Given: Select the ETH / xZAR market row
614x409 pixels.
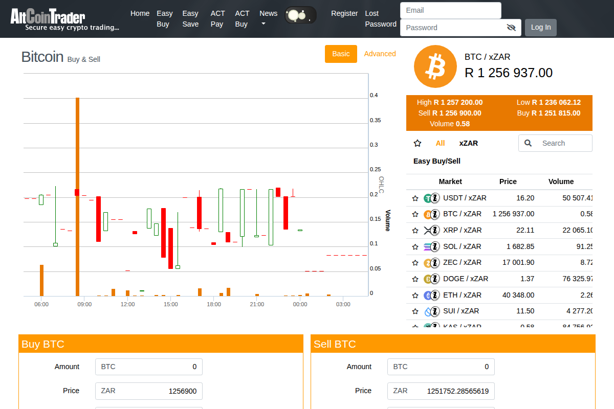Looking at the screenshot, I should click(499, 296).
